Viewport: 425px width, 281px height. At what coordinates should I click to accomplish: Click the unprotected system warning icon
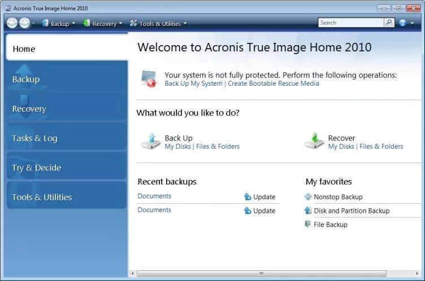[x=149, y=79]
